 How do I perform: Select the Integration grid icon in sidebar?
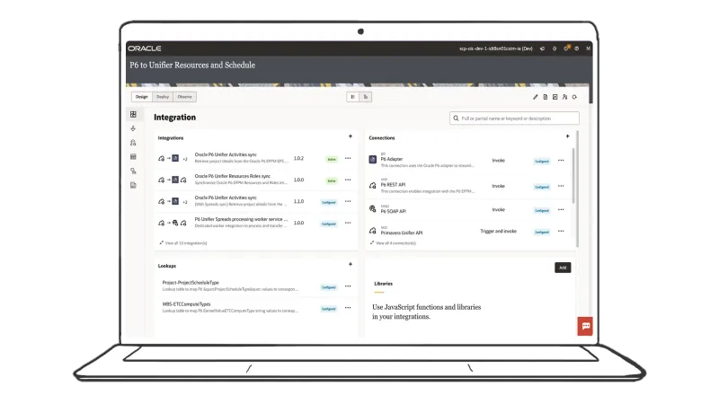pos(133,114)
